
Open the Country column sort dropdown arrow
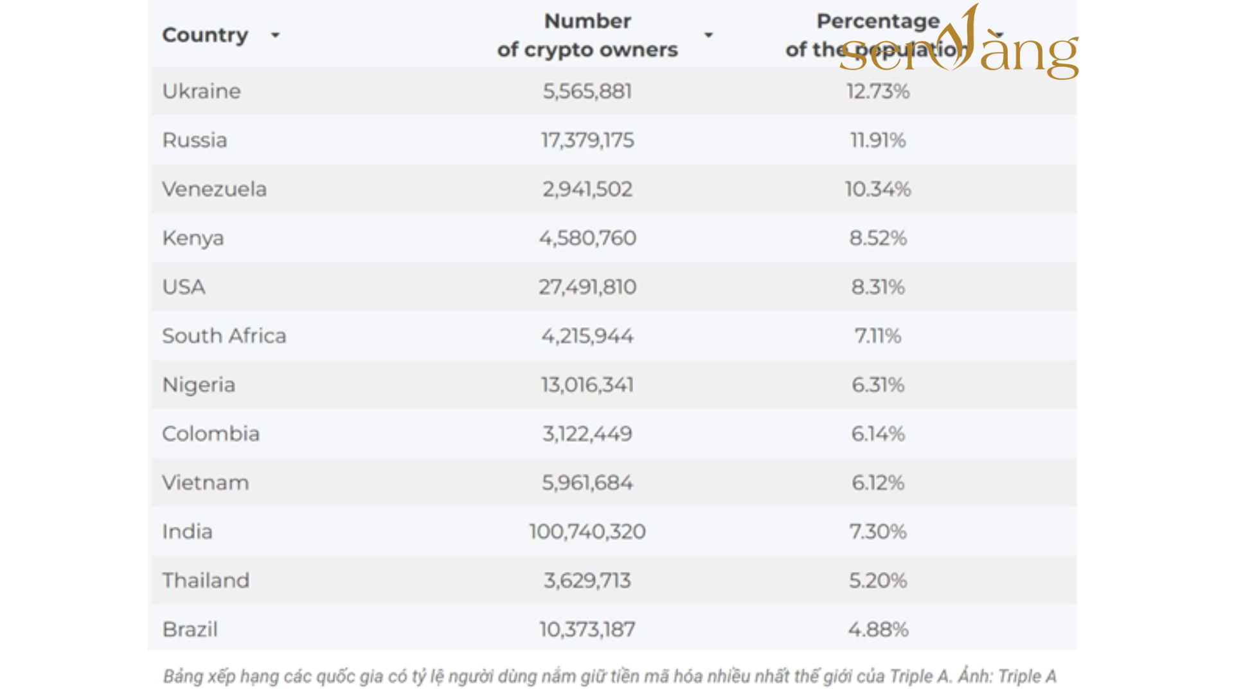(x=275, y=35)
